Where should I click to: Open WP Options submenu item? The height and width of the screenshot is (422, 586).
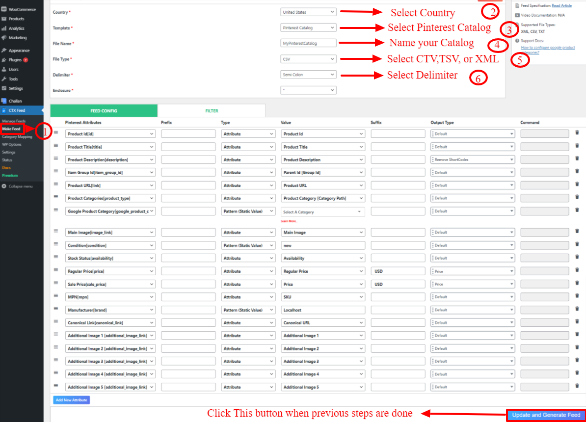click(x=12, y=144)
